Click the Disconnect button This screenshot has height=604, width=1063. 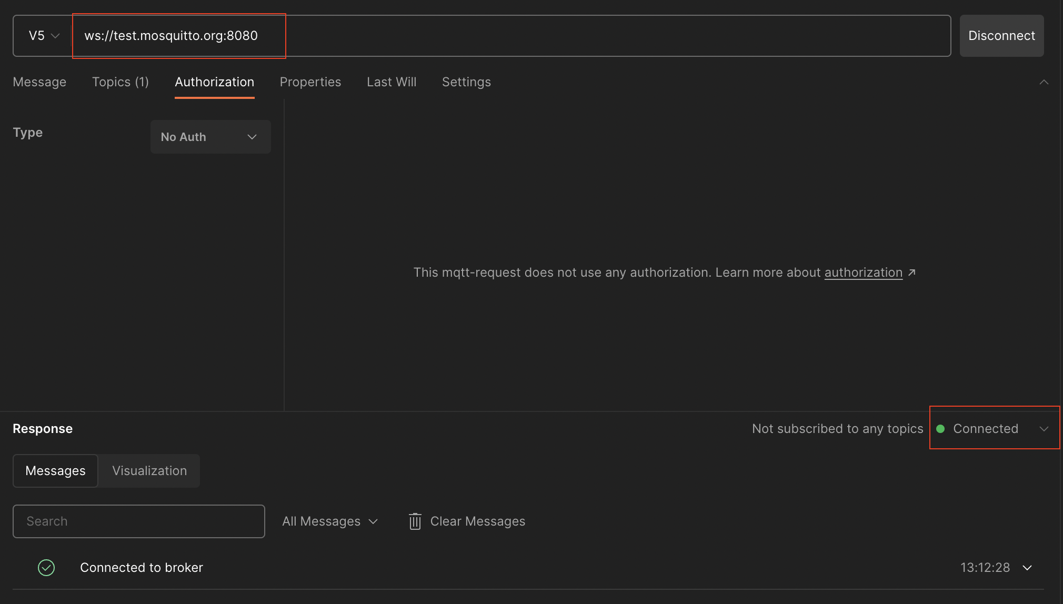[x=1001, y=35]
